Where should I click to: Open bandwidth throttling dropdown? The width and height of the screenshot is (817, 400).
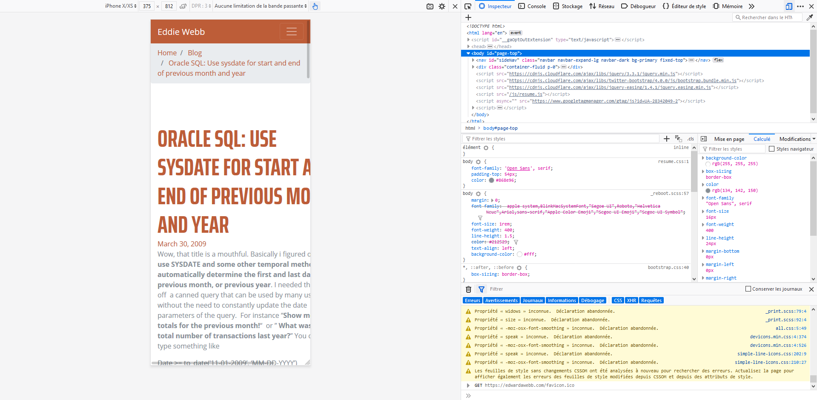coord(261,6)
